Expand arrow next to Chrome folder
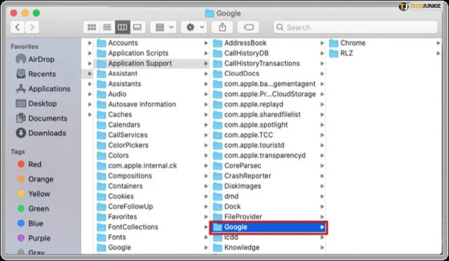This screenshot has width=449, height=261. click(x=438, y=43)
